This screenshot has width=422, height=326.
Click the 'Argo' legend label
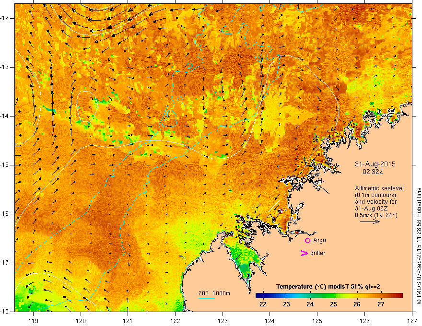click(x=319, y=240)
